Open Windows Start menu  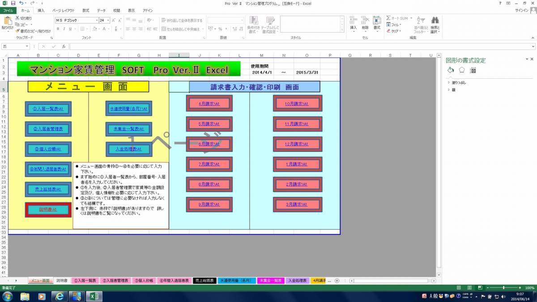8,296
